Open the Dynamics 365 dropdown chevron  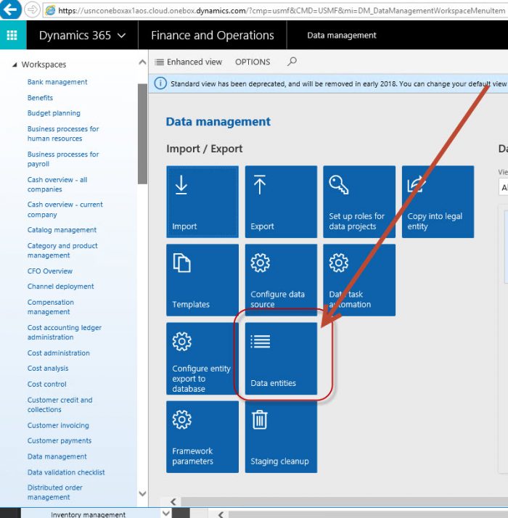click(x=122, y=36)
